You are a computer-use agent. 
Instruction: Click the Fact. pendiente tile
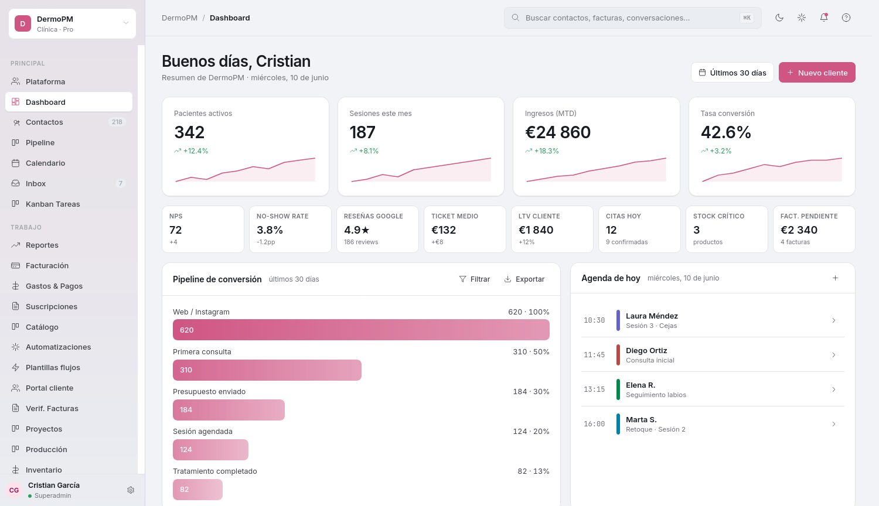(x=814, y=229)
